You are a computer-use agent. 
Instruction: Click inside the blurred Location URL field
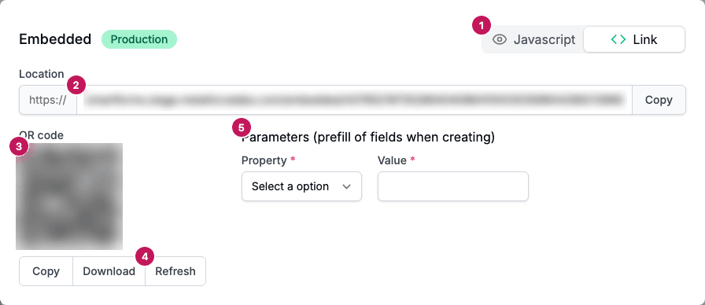point(354,100)
